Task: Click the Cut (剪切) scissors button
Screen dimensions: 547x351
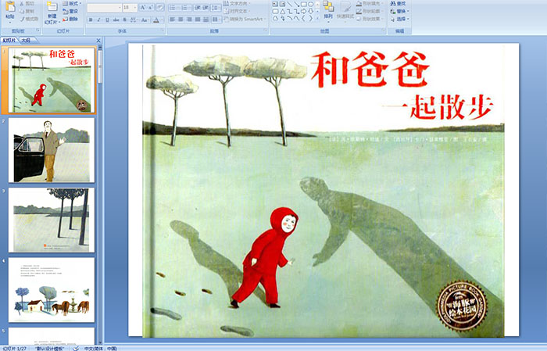Action: point(27,3)
